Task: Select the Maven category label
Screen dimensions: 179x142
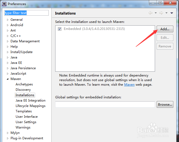Action: click(x=16, y=79)
